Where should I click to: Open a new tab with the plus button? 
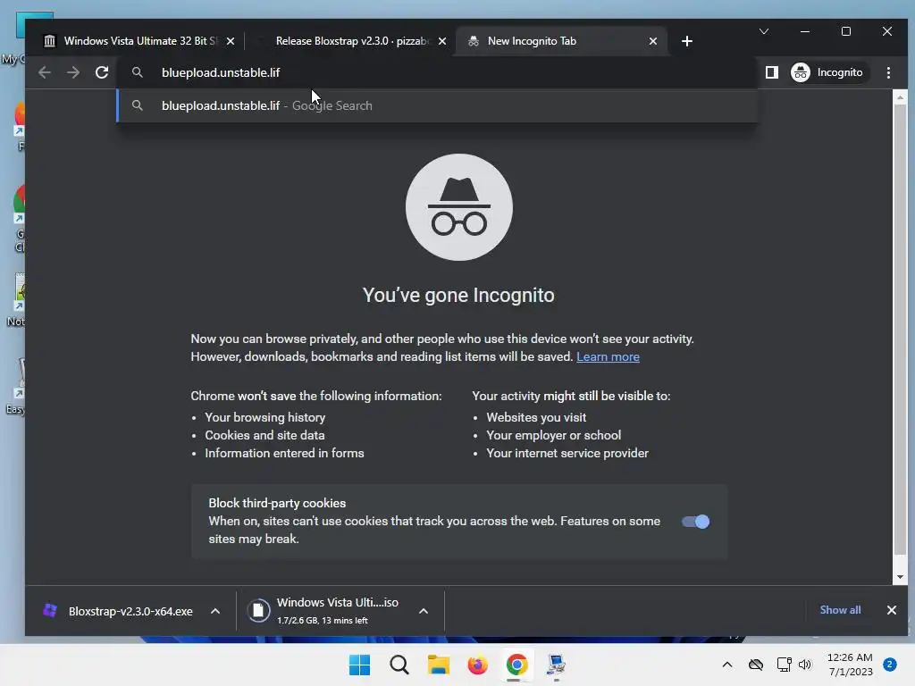[x=687, y=41]
